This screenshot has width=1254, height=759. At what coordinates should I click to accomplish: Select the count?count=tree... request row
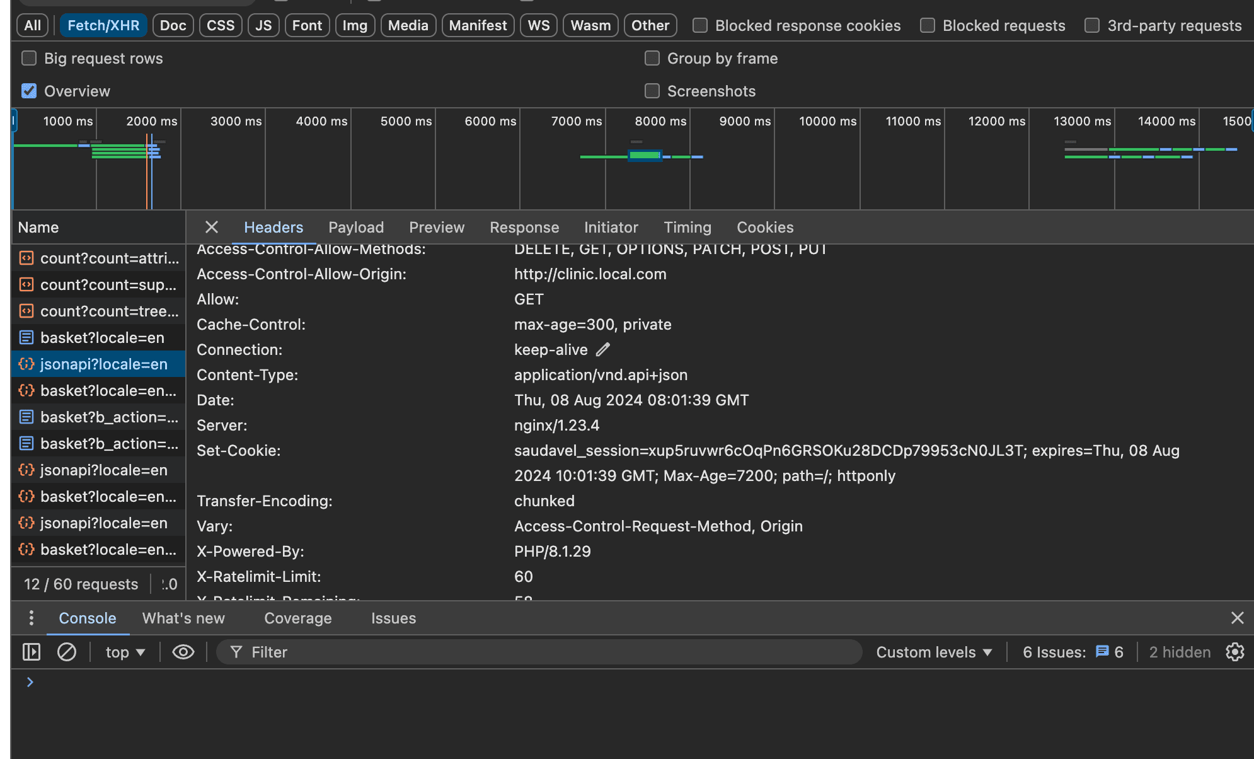pos(99,311)
